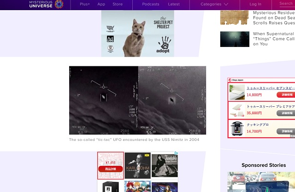295x192 pixels.
Task: Click the mattress product thumbnail
Action: coord(237,92)
